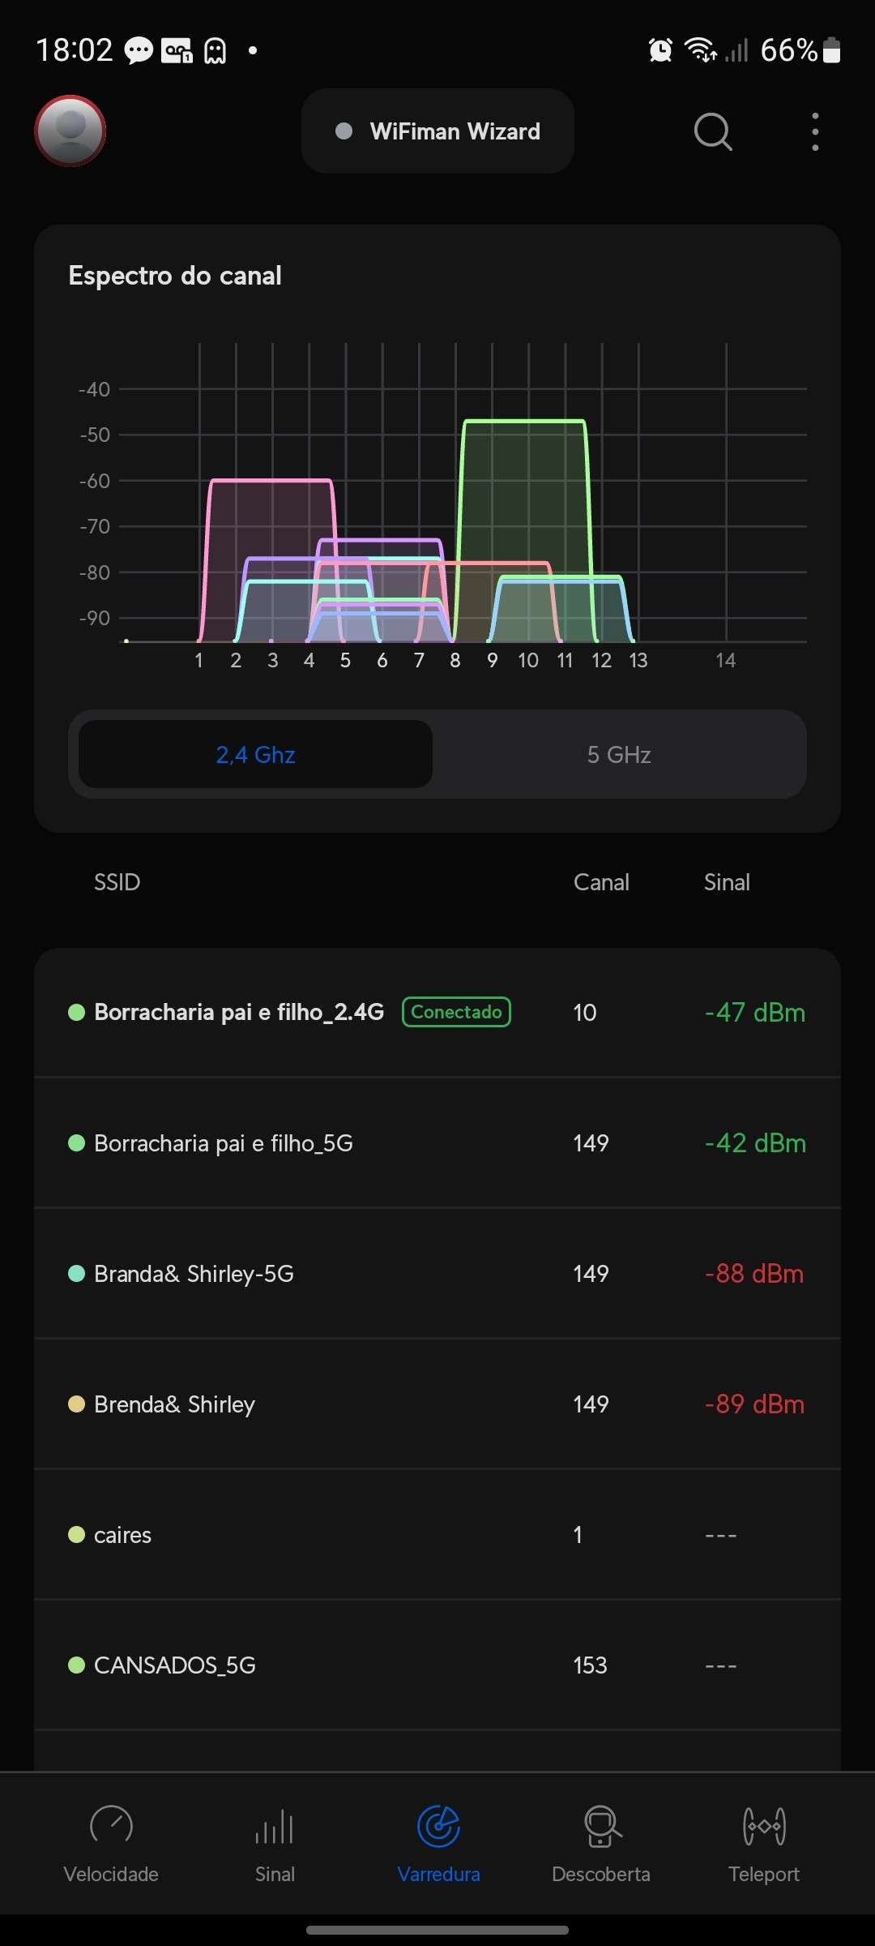The height and width of the screenshot is (1946, 875).
Task: Open the user profile avatar
Action: coord(70,131)
